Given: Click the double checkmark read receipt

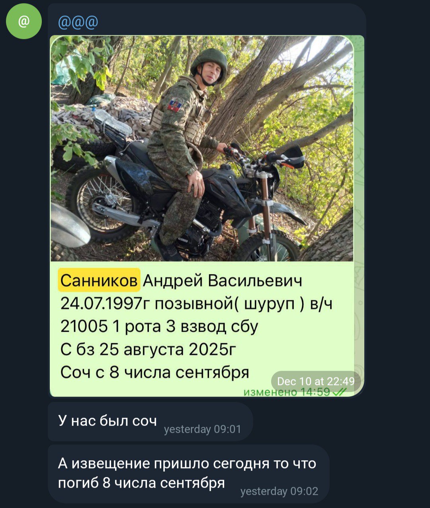Looking at the screenshot, I should click(x=340, y=392).
